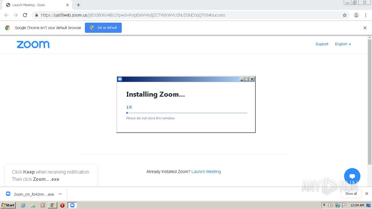Screen dimensions: 372x209
Task: Click 'Already installed Zoom?' text
Action: [x=168, y=172]
